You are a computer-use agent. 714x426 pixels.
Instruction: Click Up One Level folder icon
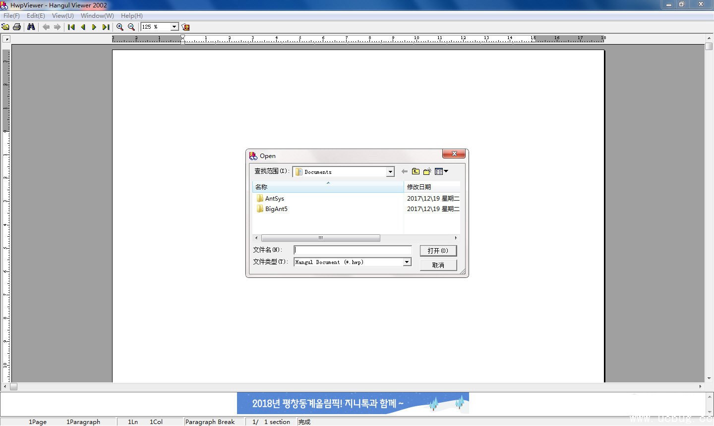[416, 171]
